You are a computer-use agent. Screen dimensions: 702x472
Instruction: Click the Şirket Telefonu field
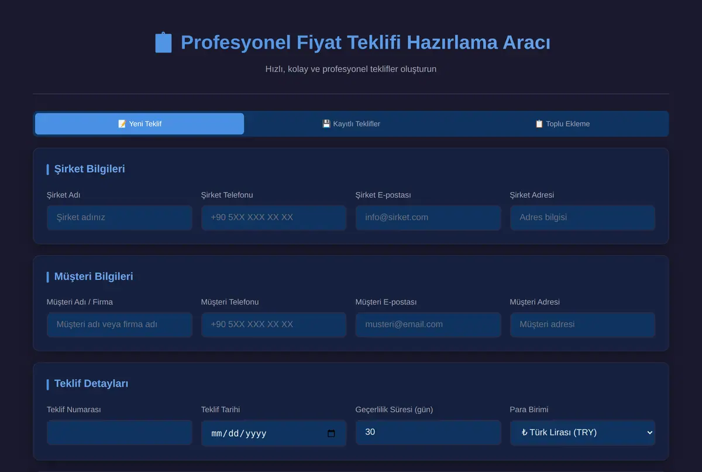pos(274,217)
